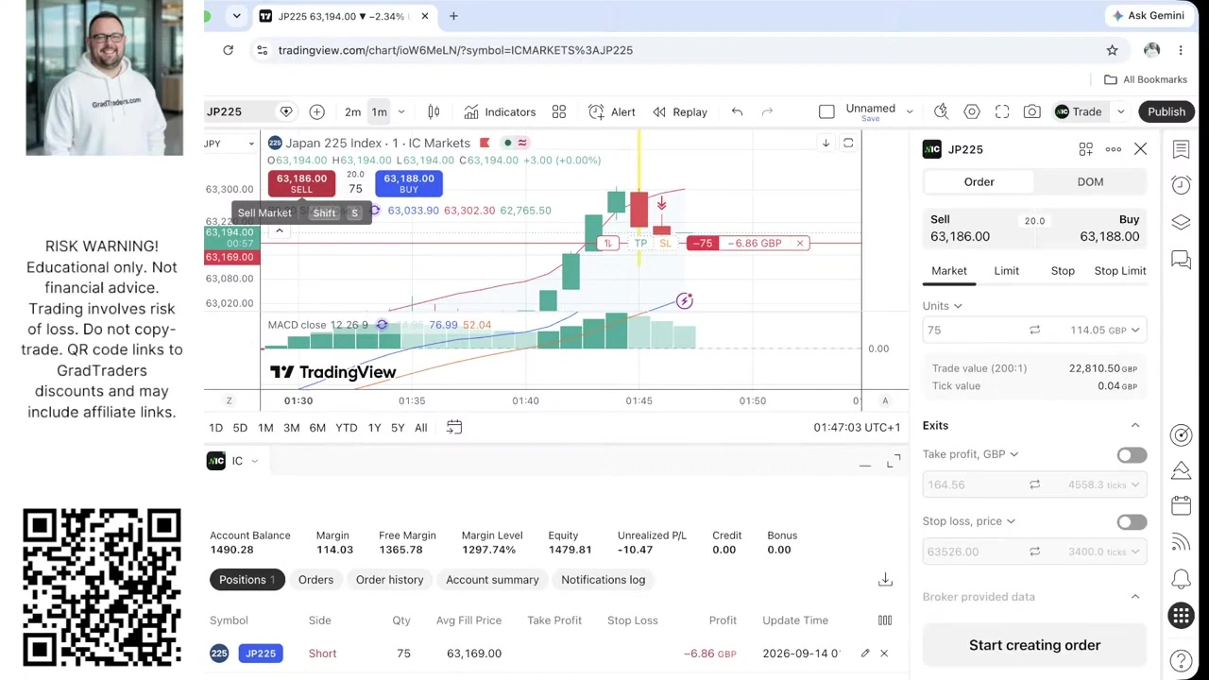Image resolution: width=1209 pixels, height=680 pixels.
Task: Export positions data with download icon
Action: [x=885, y=579]
